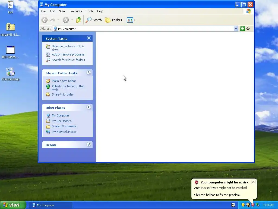Click the Go button
This screenshot has width=278, height=209.
tap(245, 29)
